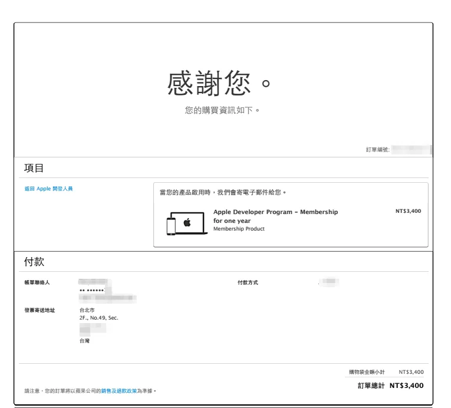451x408 pixels.
Task: Click the subtotal amount NT$3,400
Action: [411, 372]
